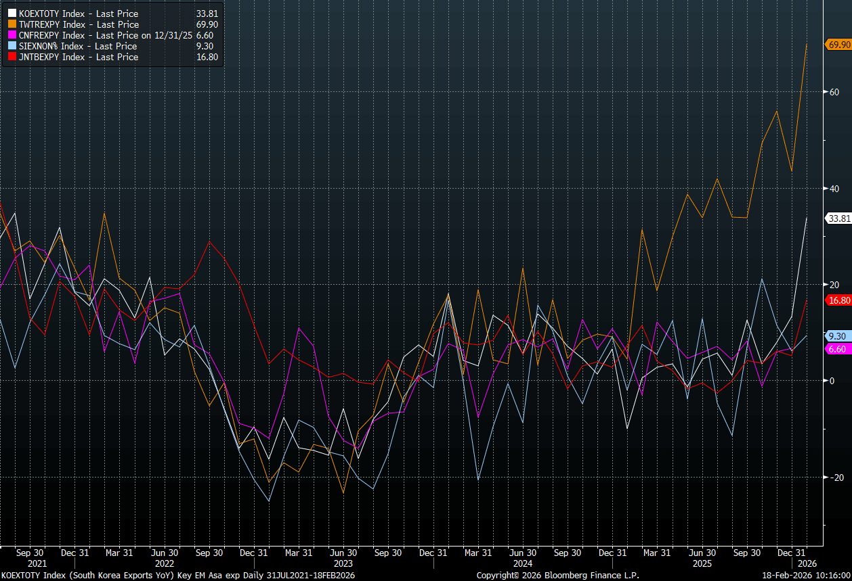Select the TWTREXPY Index legend label
Screen dimensions: 852x581
tap(79, 24)
